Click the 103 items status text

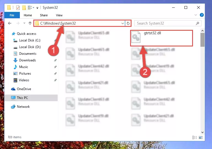[x=15, y=137]
